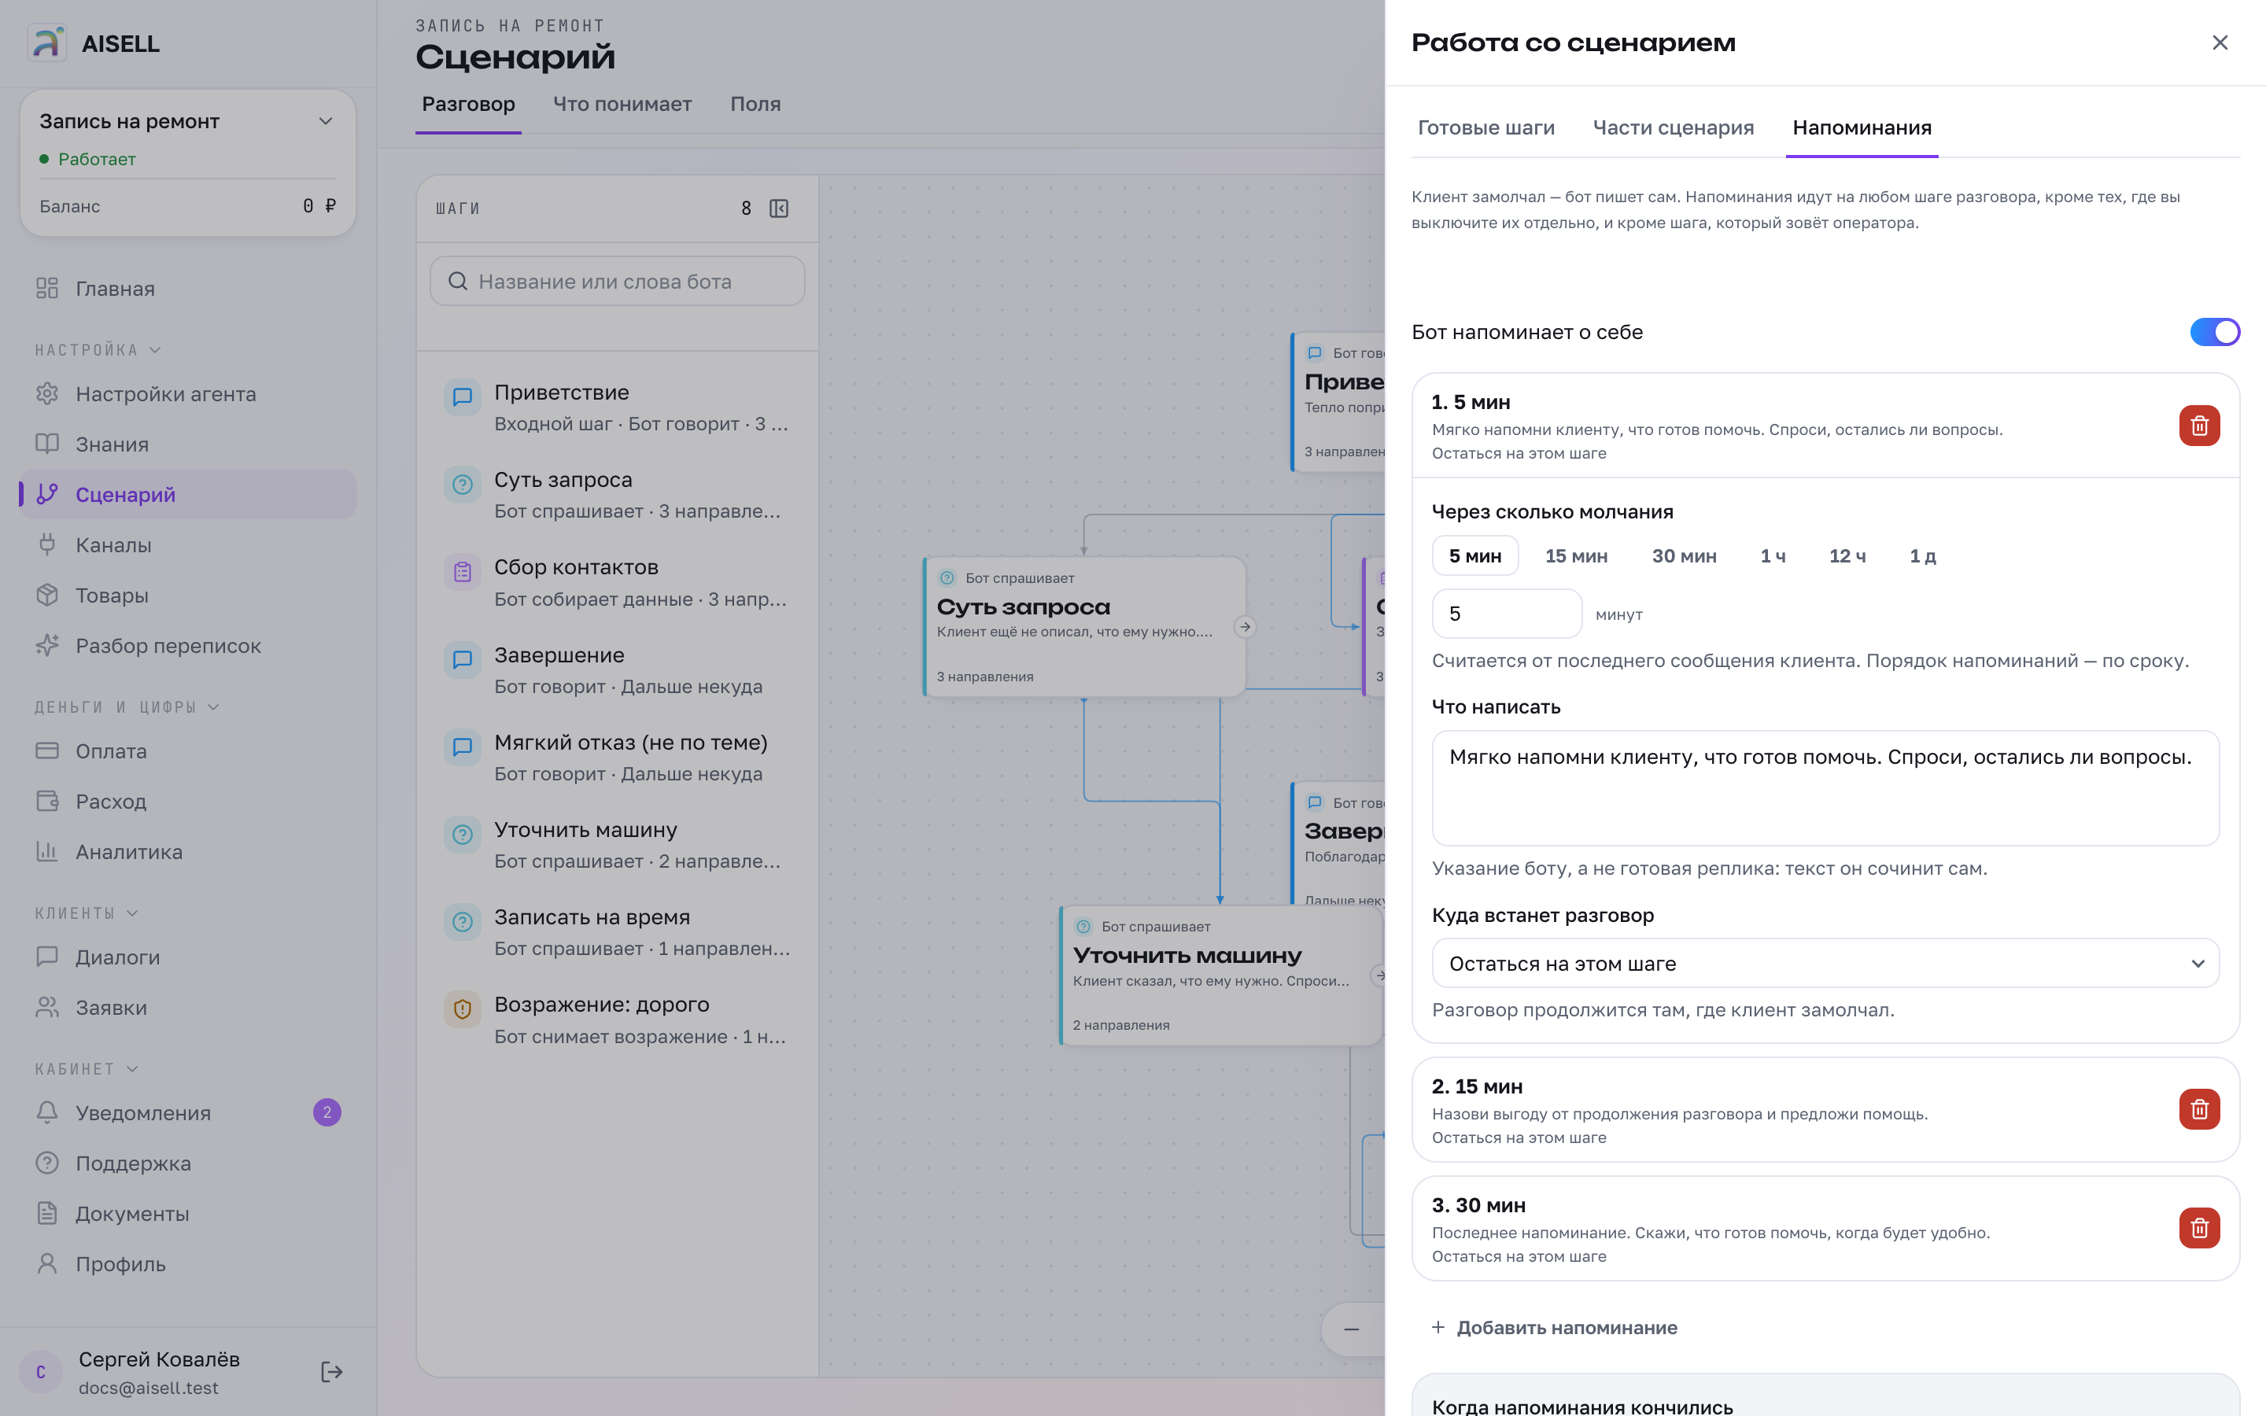
Task: Select the 30 мин silence preset
Action: 1684,555
